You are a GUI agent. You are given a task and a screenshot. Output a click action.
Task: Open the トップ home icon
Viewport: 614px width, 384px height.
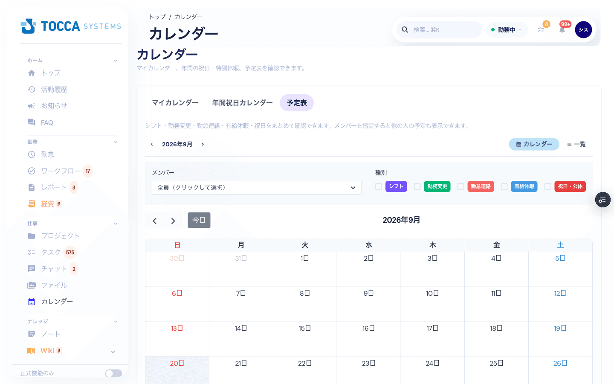pos(32,73)
